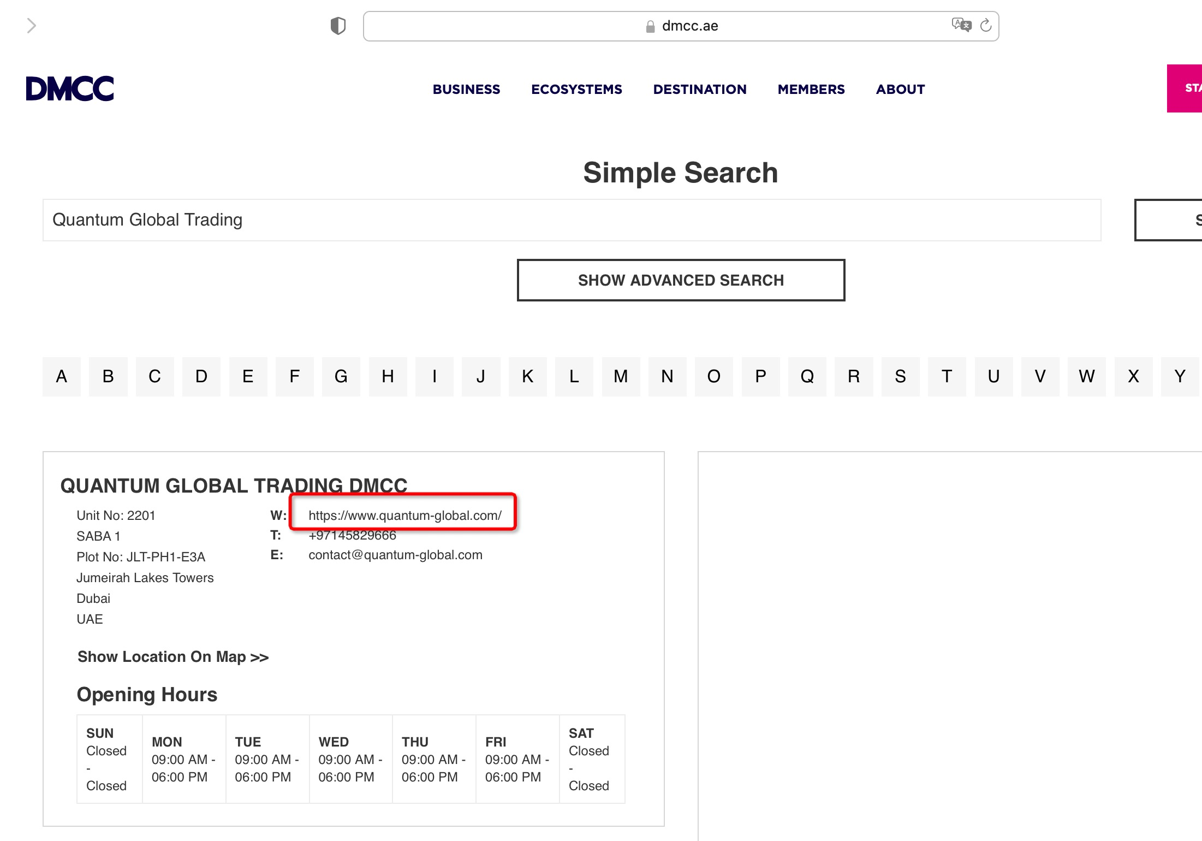This screenshot has height=841, width=1202.
Task: Open the BUSINESS menu
Action: coord(466,89)
